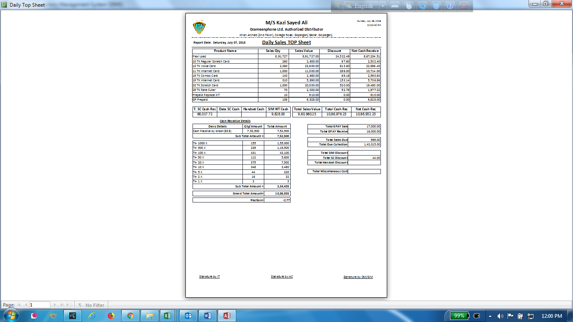Click the Daily Sales TOP Sheet heading

click(286, 42)
